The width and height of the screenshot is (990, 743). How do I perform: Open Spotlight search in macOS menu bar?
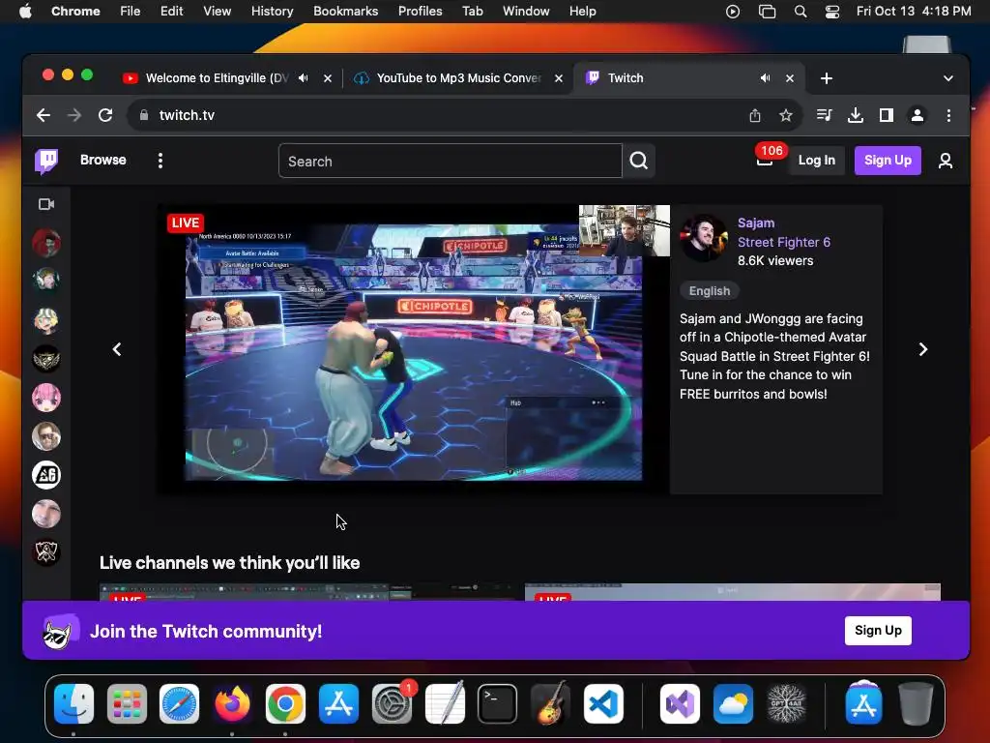800,11
